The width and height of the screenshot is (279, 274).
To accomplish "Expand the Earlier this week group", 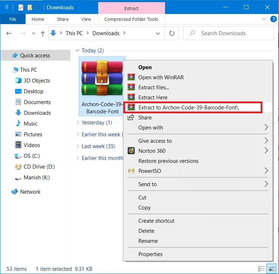I will click(78, 134).
